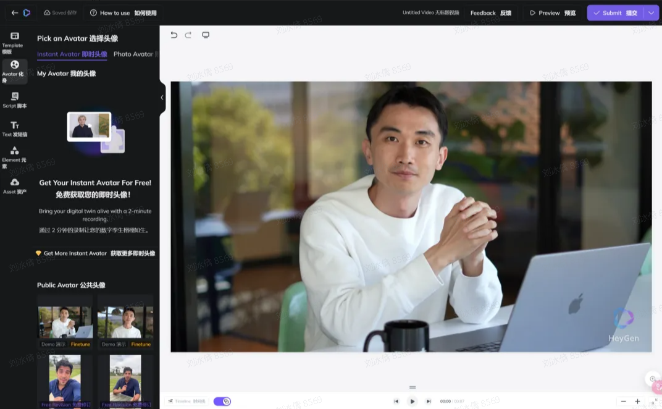
Task: Collapse the avatar side panel
Action: 162,98
